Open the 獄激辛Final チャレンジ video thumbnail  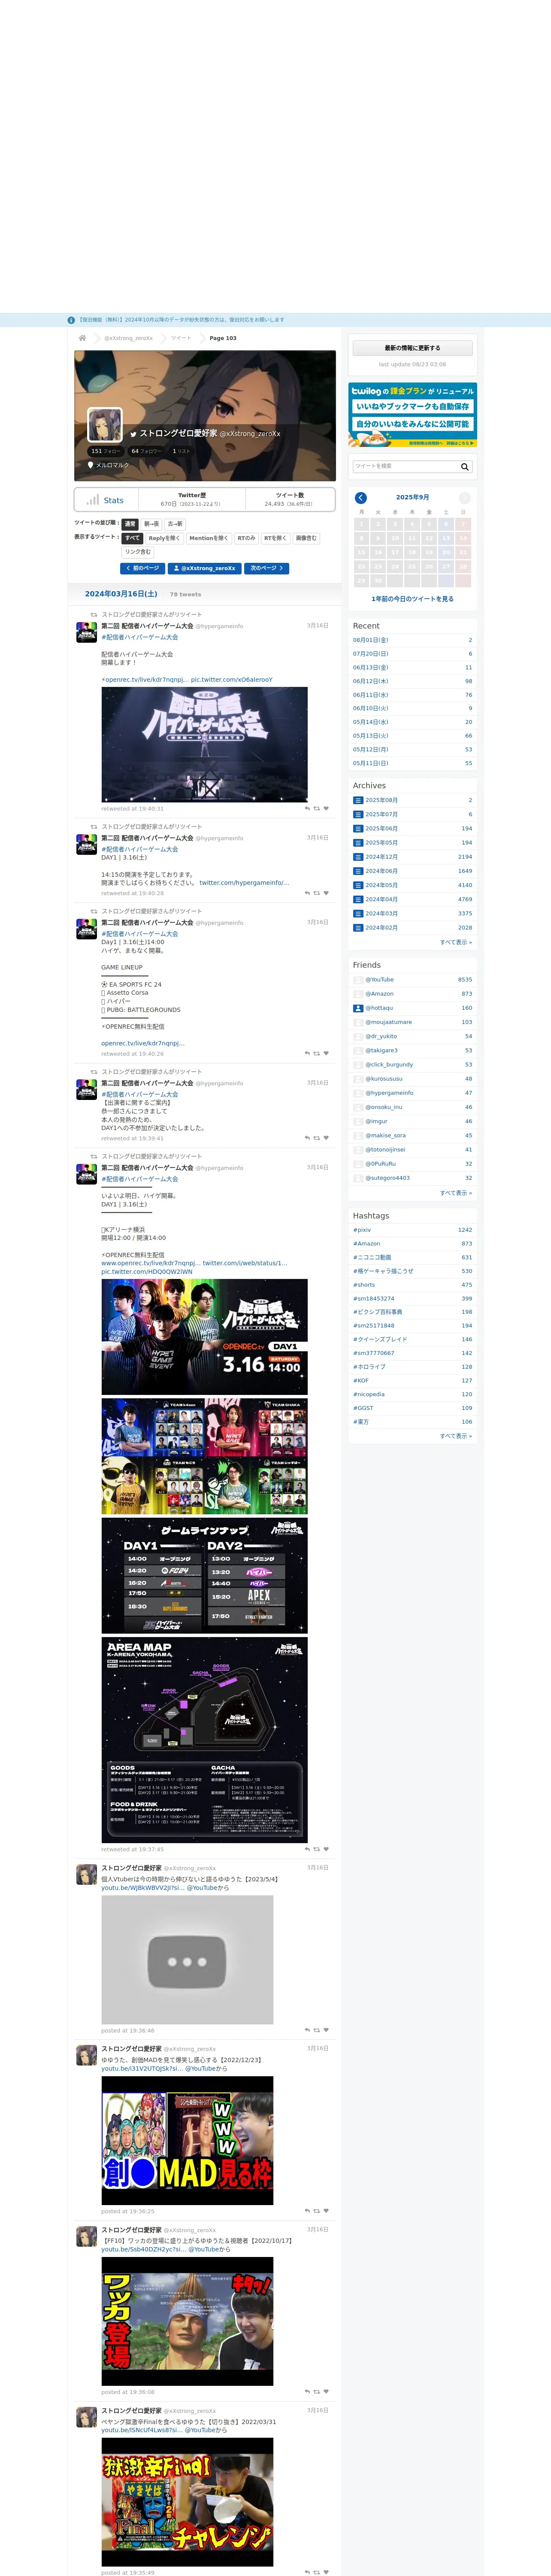click(x=187, y=2503)
